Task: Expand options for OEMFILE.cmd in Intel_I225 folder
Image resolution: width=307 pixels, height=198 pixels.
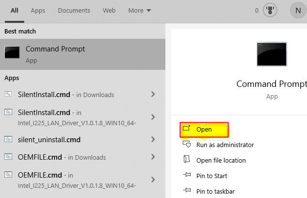Action: (x=153, y=180)
